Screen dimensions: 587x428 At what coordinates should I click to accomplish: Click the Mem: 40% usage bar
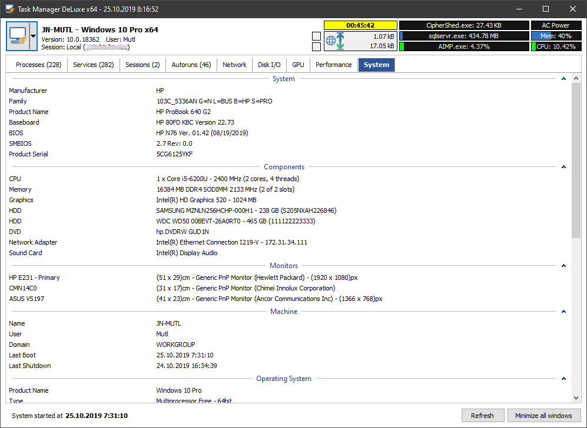point(556,36)
